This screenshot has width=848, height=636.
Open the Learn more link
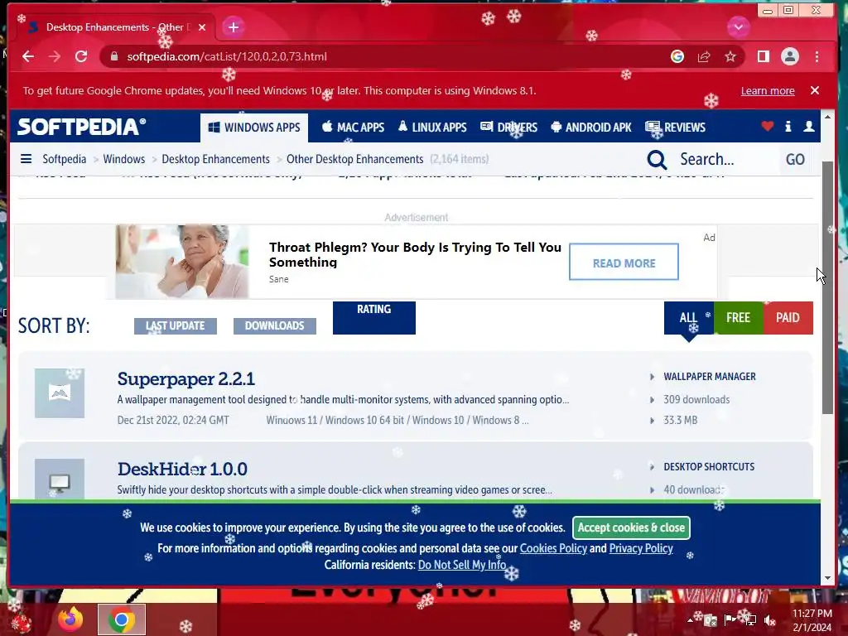pyautogui.click(x=768, y=91)
